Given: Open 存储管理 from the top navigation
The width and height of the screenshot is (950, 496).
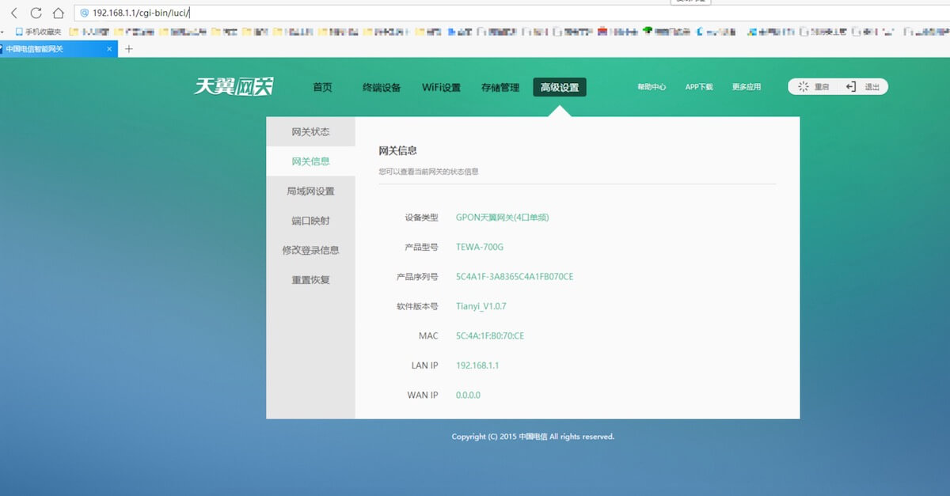Looking at the screenshot, I should click(500, 87).
